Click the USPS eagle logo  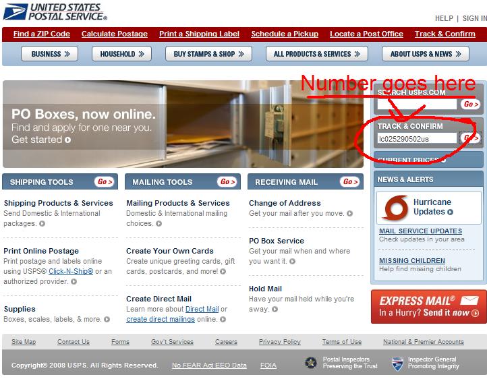click(x=15, y=11)
